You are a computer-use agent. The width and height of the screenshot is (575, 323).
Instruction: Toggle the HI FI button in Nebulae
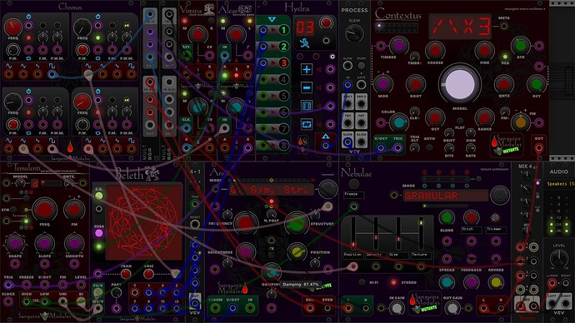coord(362,282)
